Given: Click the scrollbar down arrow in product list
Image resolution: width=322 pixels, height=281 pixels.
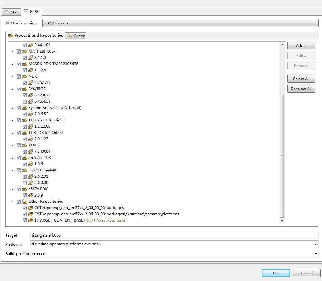Looking at the screenshot, I should pos(282,221).
